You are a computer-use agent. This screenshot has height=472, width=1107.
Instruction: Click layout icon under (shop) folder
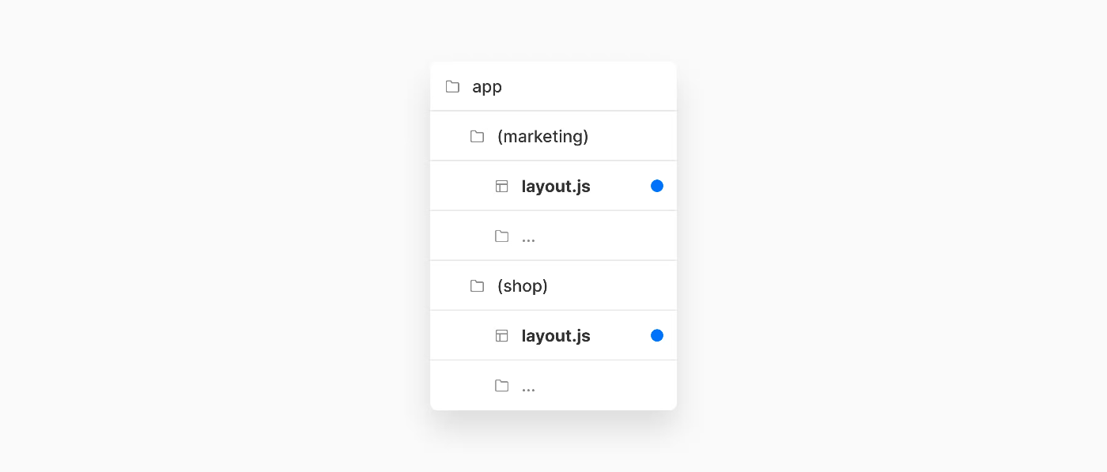pyautogui.click(x=501, y=335)
